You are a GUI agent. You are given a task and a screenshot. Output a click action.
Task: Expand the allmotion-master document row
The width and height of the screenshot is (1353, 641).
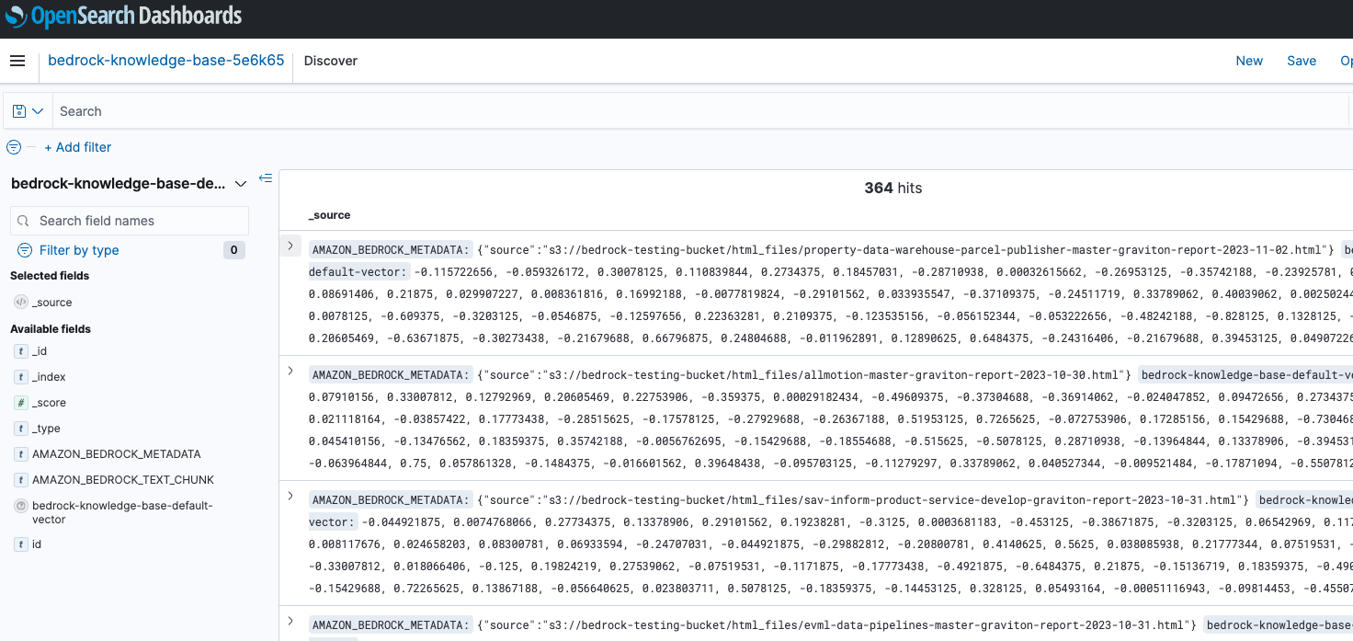click(290, 371)
